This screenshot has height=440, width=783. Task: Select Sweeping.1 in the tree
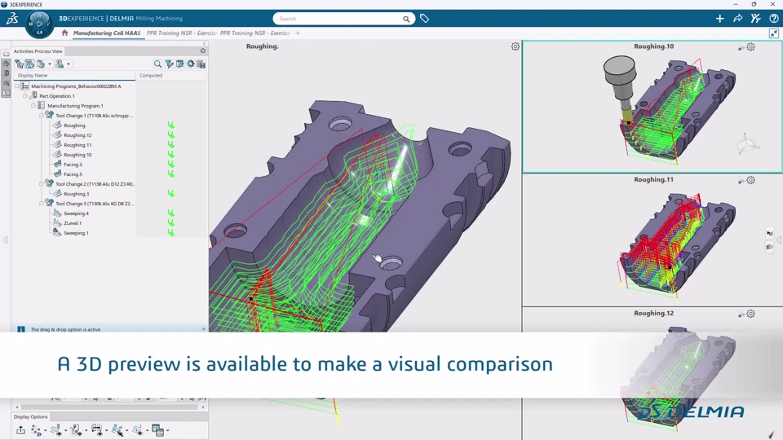[76, 233]
